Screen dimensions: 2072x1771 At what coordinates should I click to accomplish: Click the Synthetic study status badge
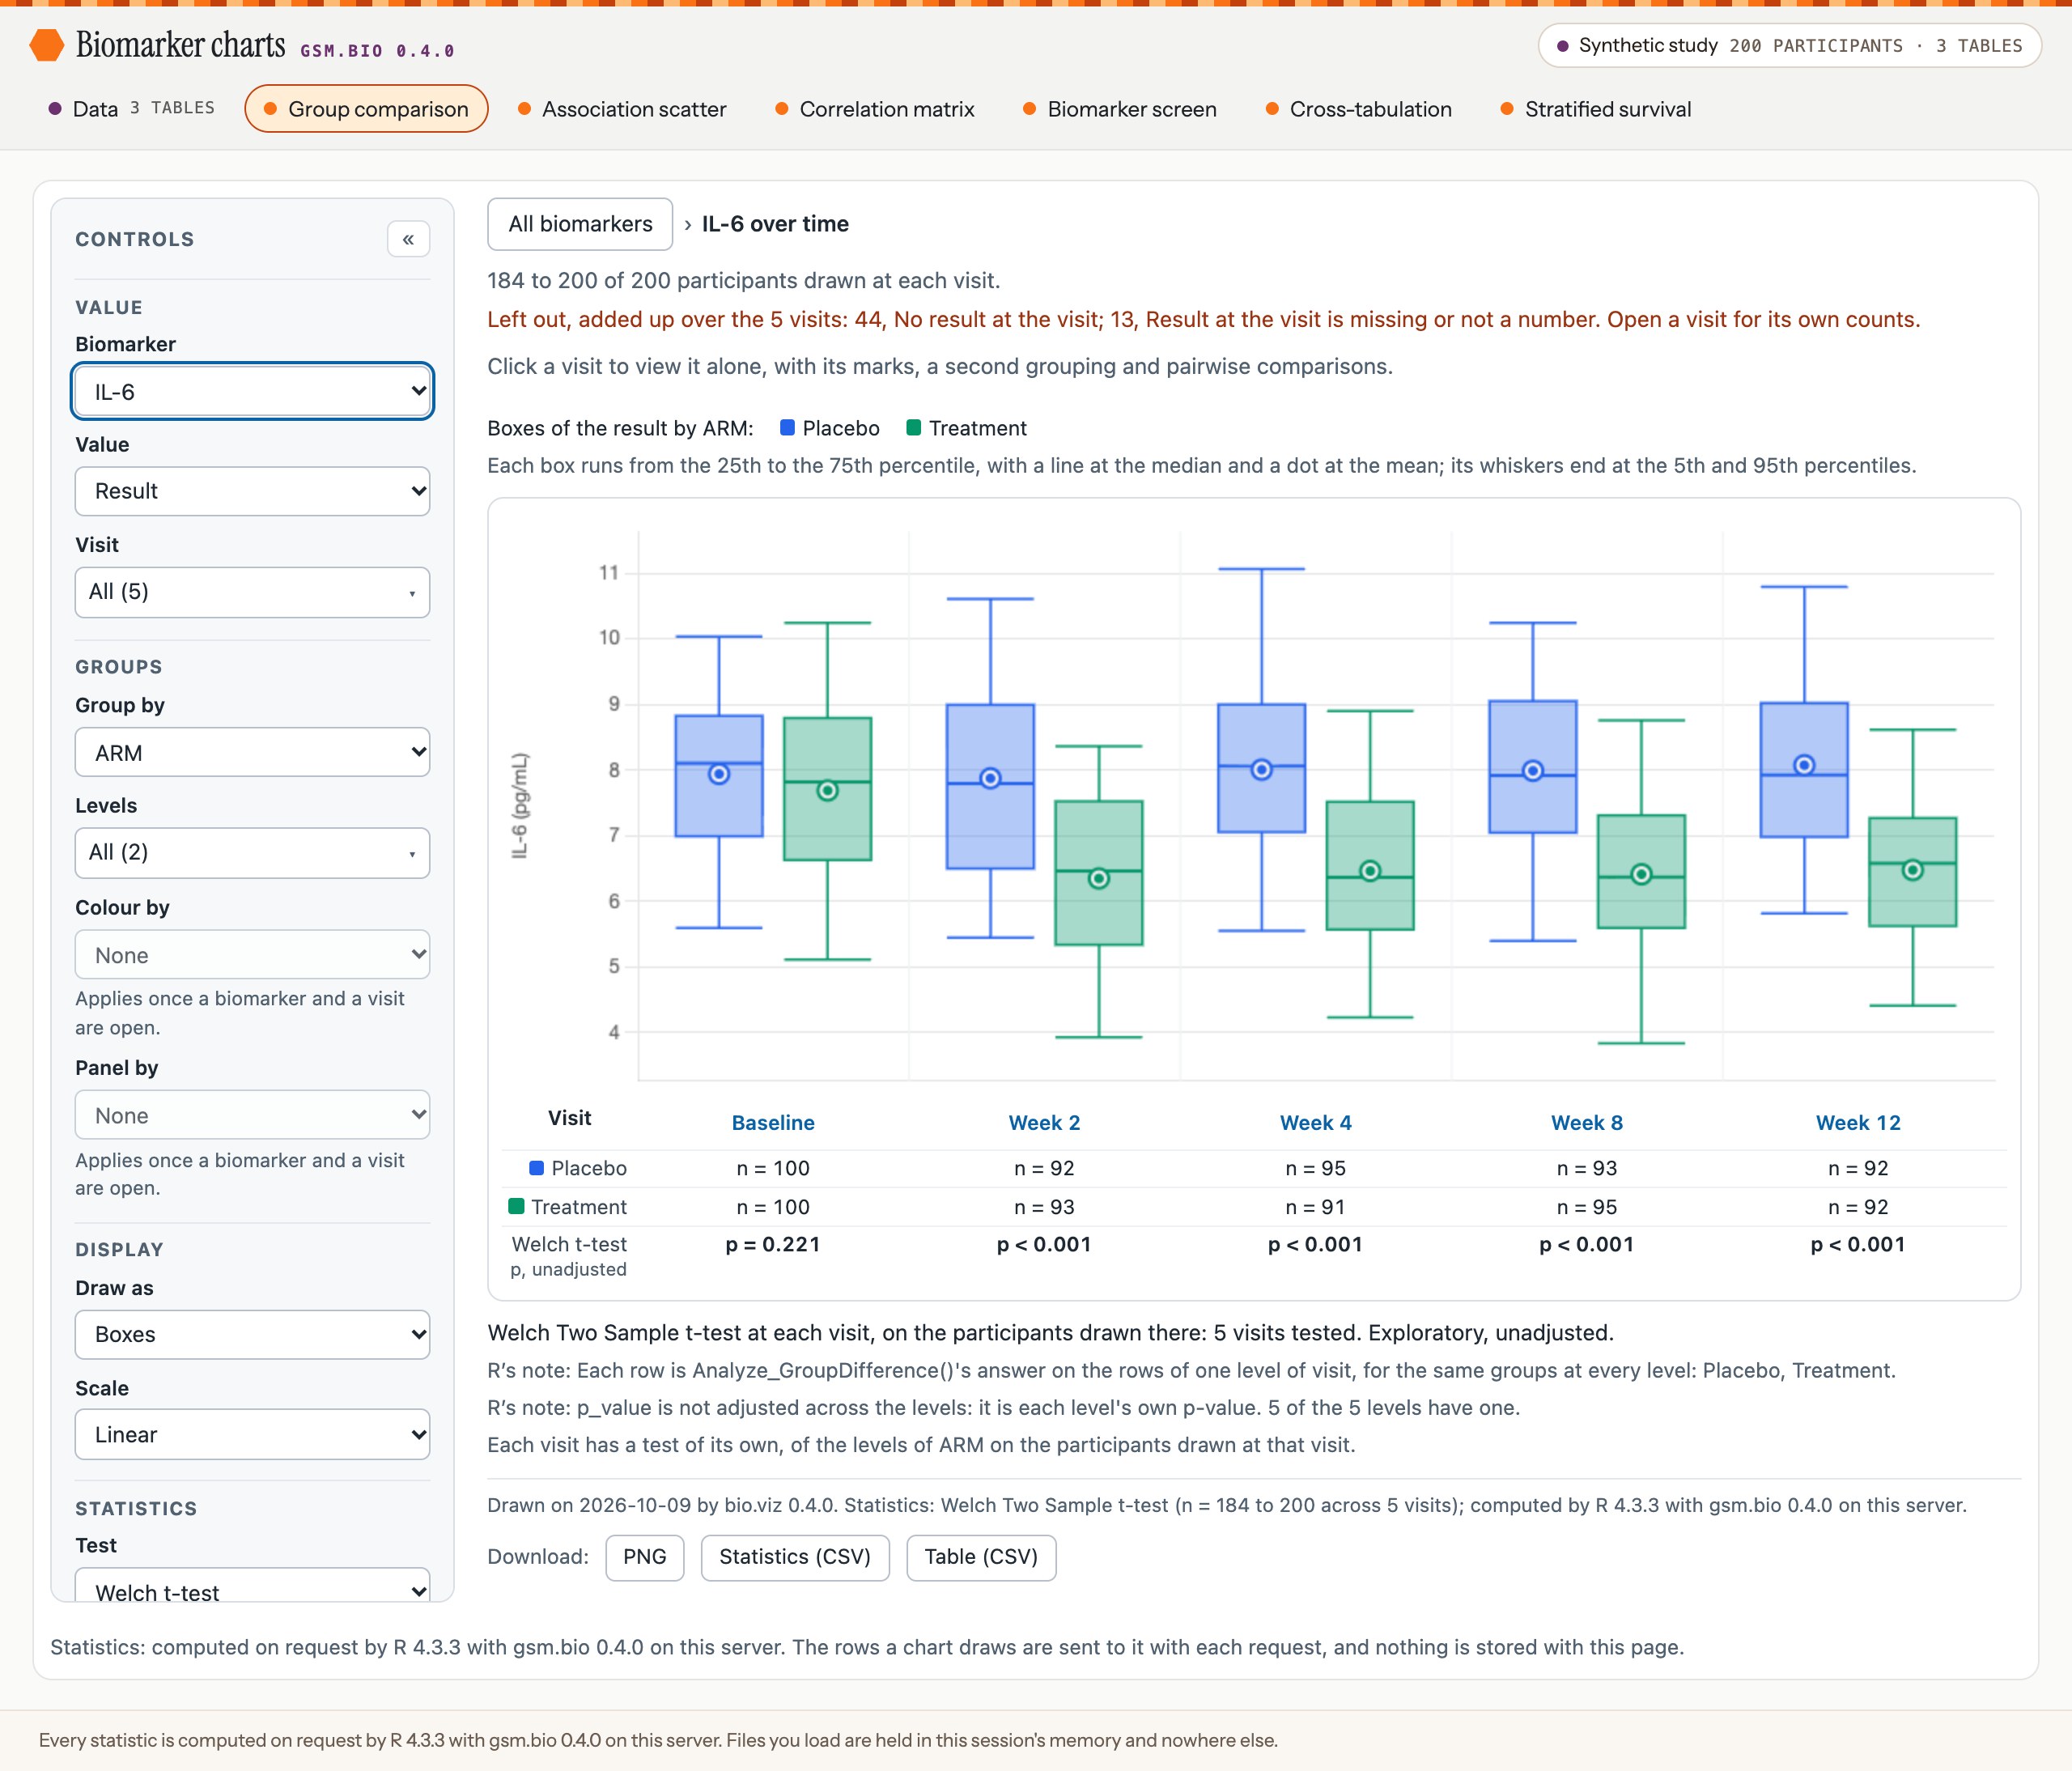(x=1789, y=46)
